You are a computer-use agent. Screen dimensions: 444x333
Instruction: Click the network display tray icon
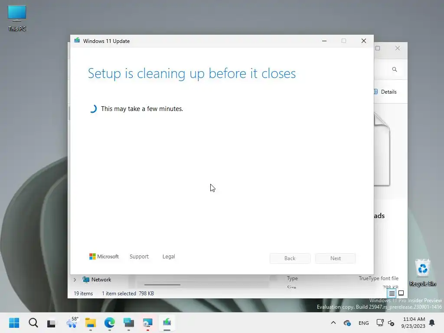tap(380, 323)
